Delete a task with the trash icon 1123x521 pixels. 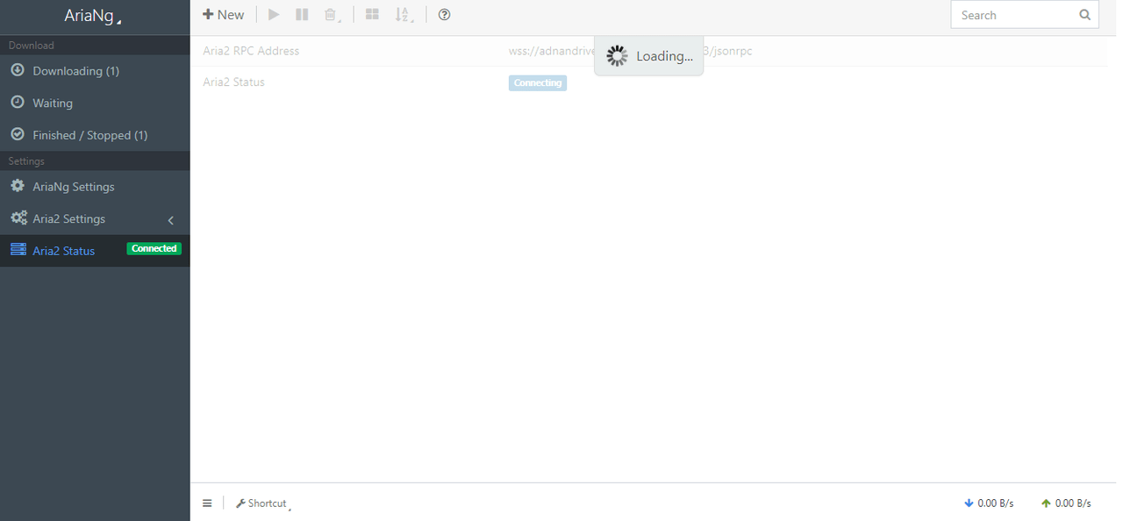coord(332,14)
